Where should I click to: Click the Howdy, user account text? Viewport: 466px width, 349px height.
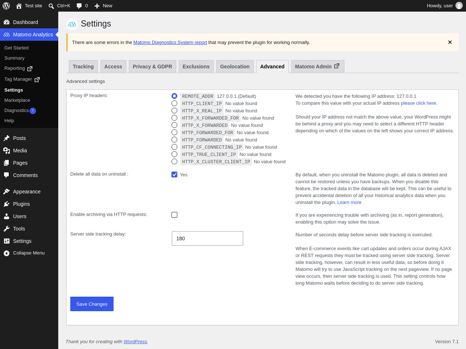pyautogui.click(x=440, y=6)
